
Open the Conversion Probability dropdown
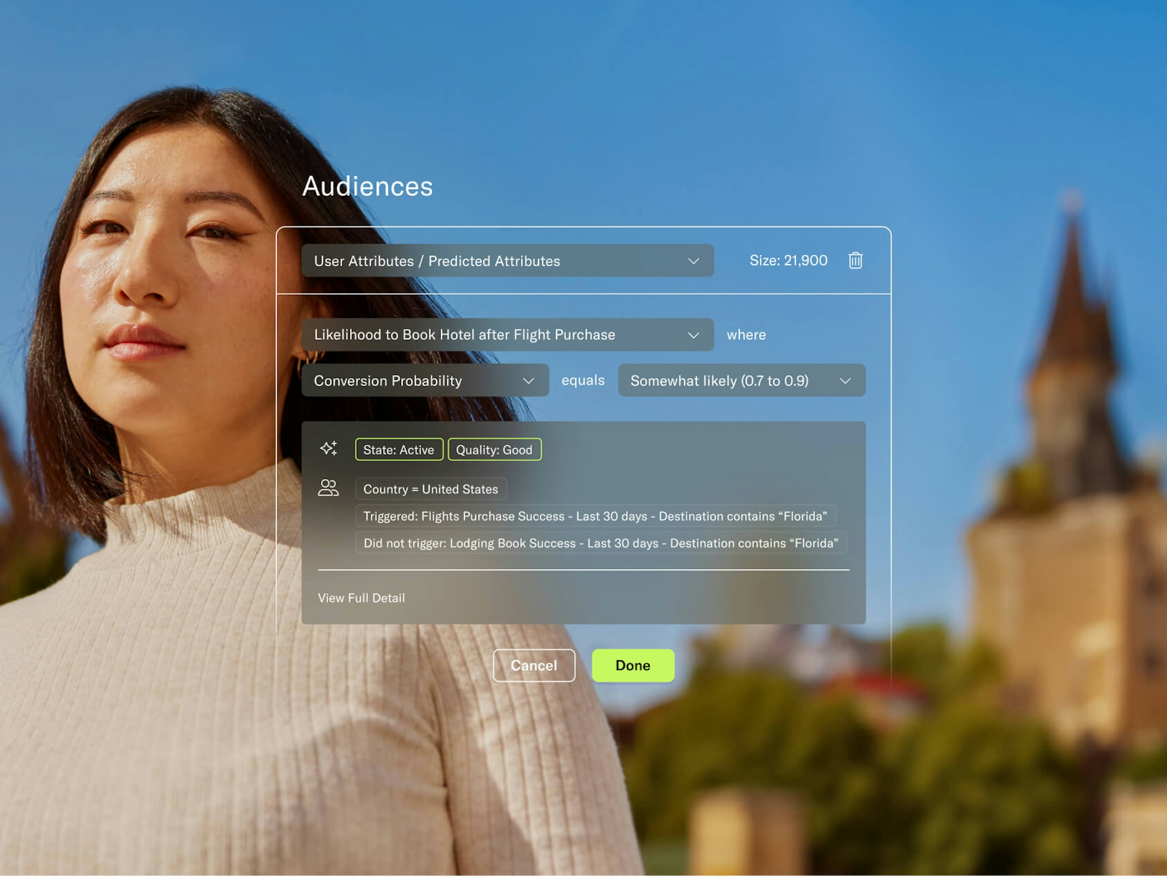(x=413, y=381)
